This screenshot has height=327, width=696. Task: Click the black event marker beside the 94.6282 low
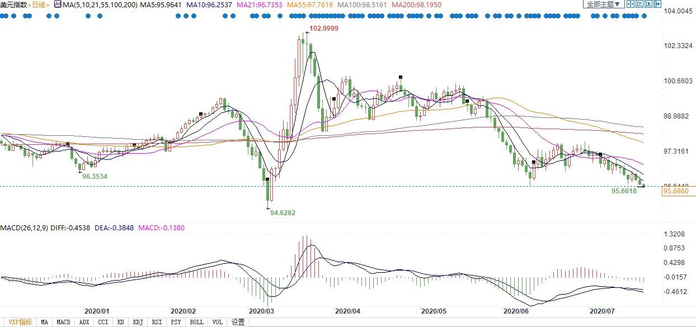[x=267, y=179]
